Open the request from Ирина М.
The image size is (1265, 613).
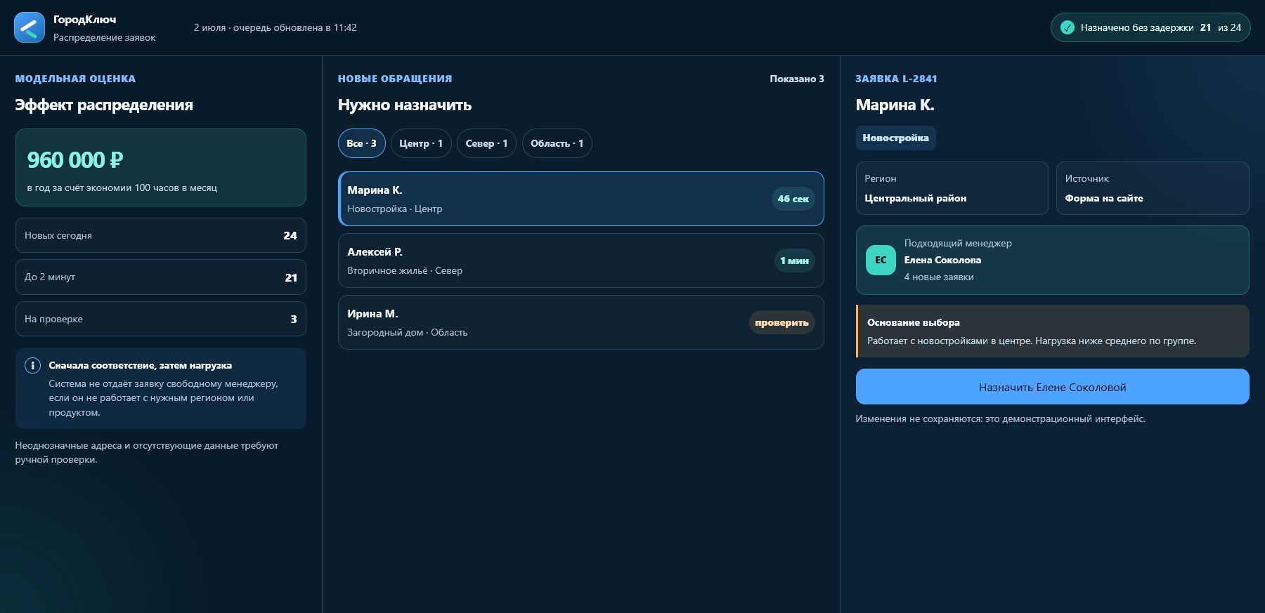[x=580, y=322]
